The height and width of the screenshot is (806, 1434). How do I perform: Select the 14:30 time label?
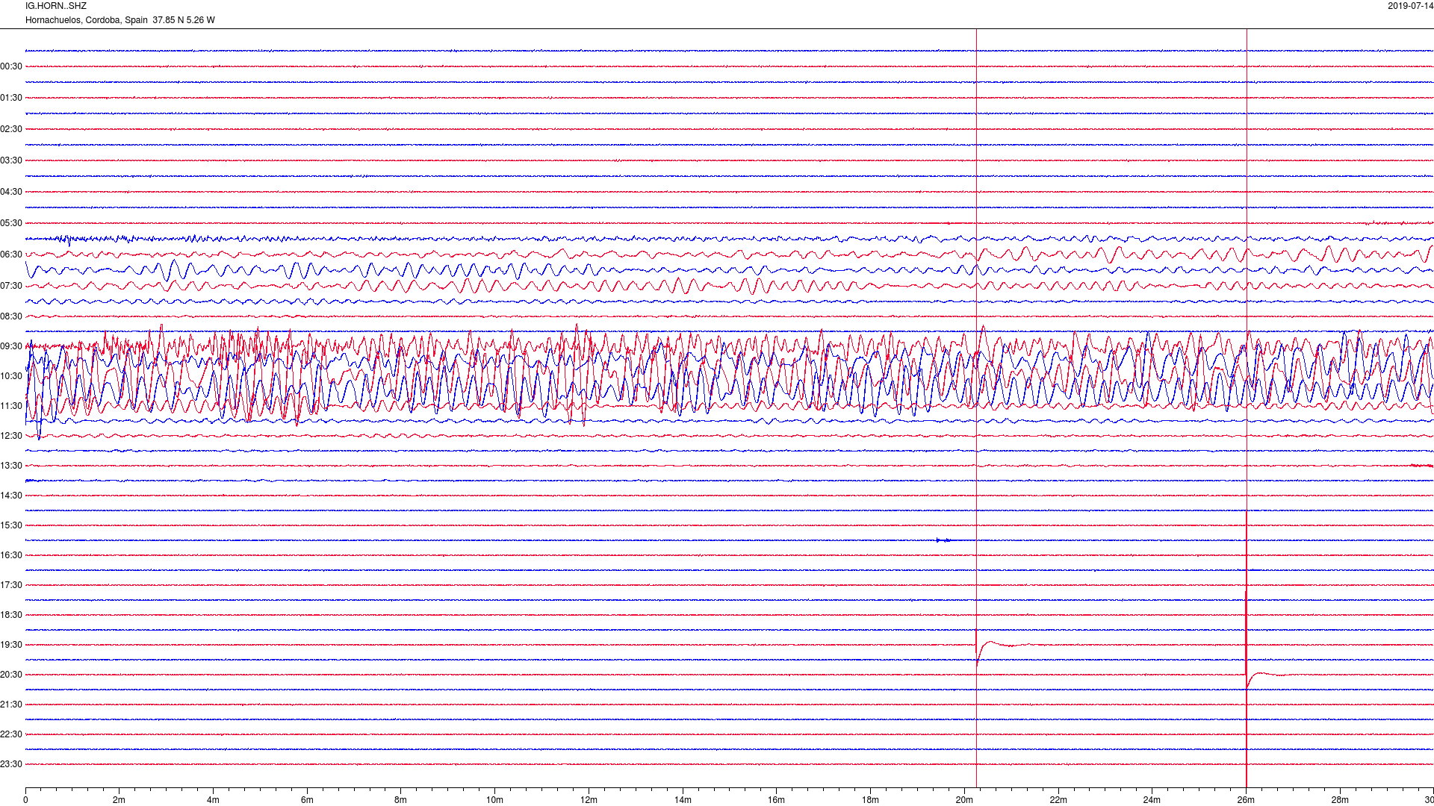pyautogui.click(x=11, y=496)
